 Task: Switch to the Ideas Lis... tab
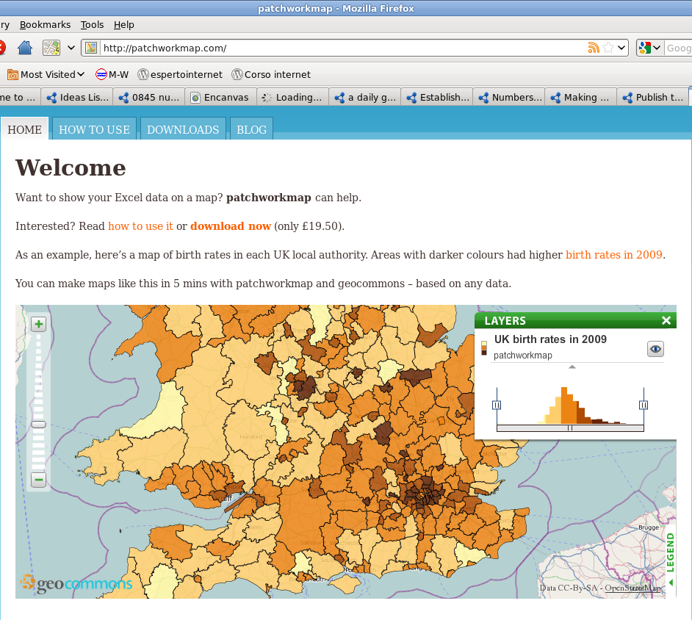point(77,98)
